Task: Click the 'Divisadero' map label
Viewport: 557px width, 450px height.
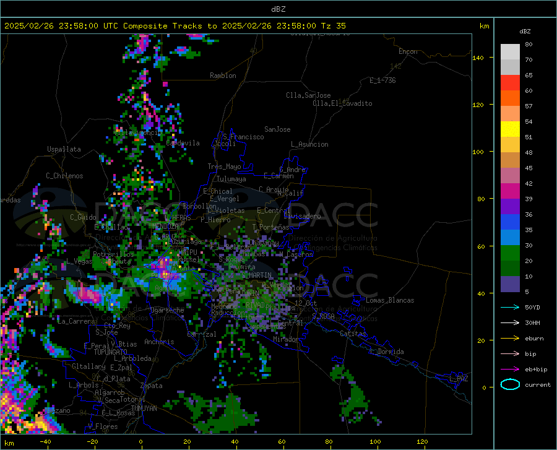Action: point(302,216)
